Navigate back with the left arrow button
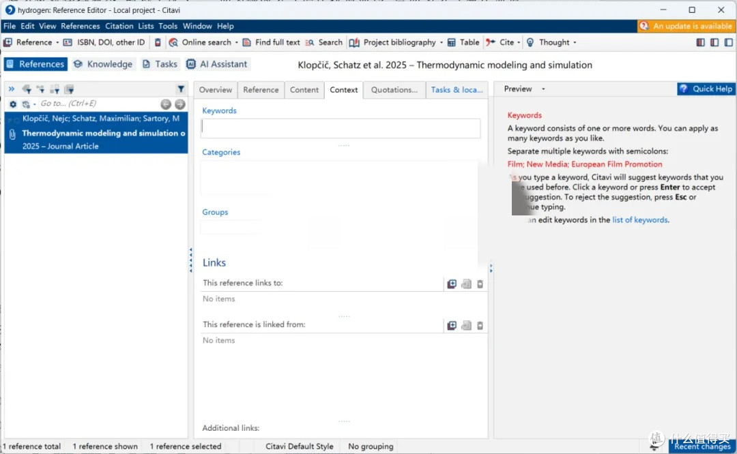The width and height of the screenshot is (737, 454). click(x=165, y=104)
